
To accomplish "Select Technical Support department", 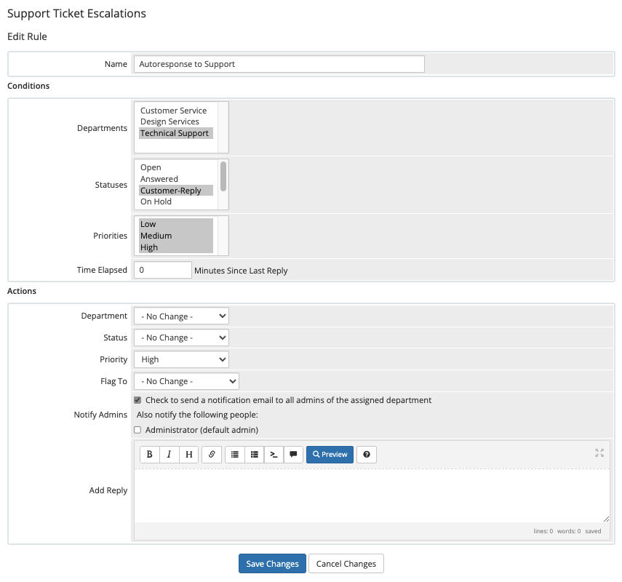I will 176,133.
